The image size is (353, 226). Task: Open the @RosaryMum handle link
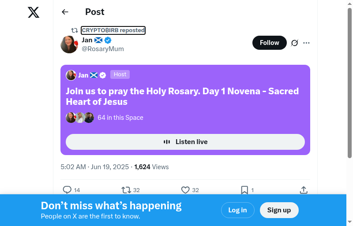coord(103,49)
